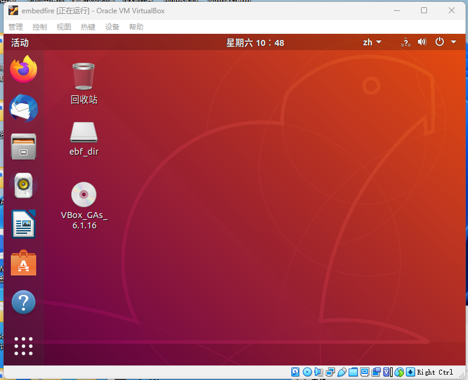Screen dimensions: 468x380
Task: Open the 星期六 10:48 clock calendar
Action: (255, 43)
